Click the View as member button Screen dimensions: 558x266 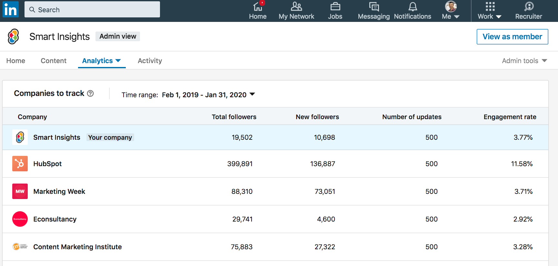click(512, 37)
